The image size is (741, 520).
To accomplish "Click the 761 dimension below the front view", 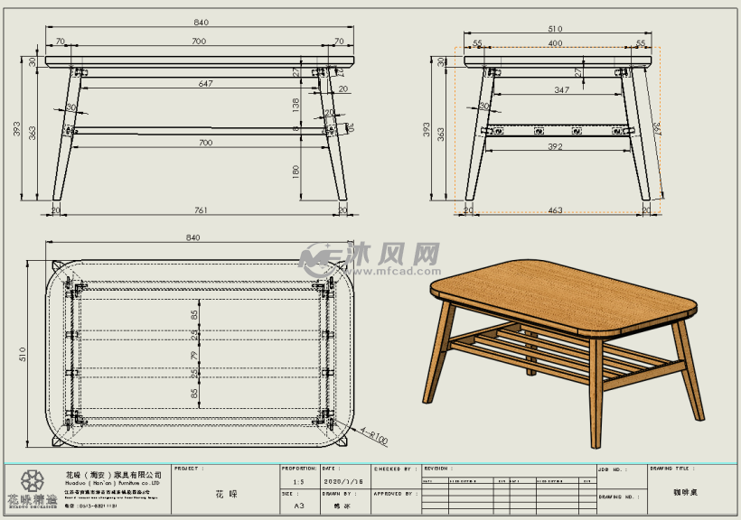I will (x=201, y=210).
